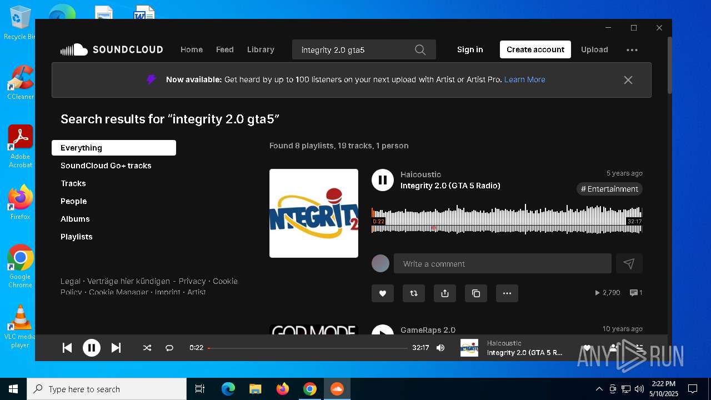
Task: Open the Library tab
Action: 261,49
